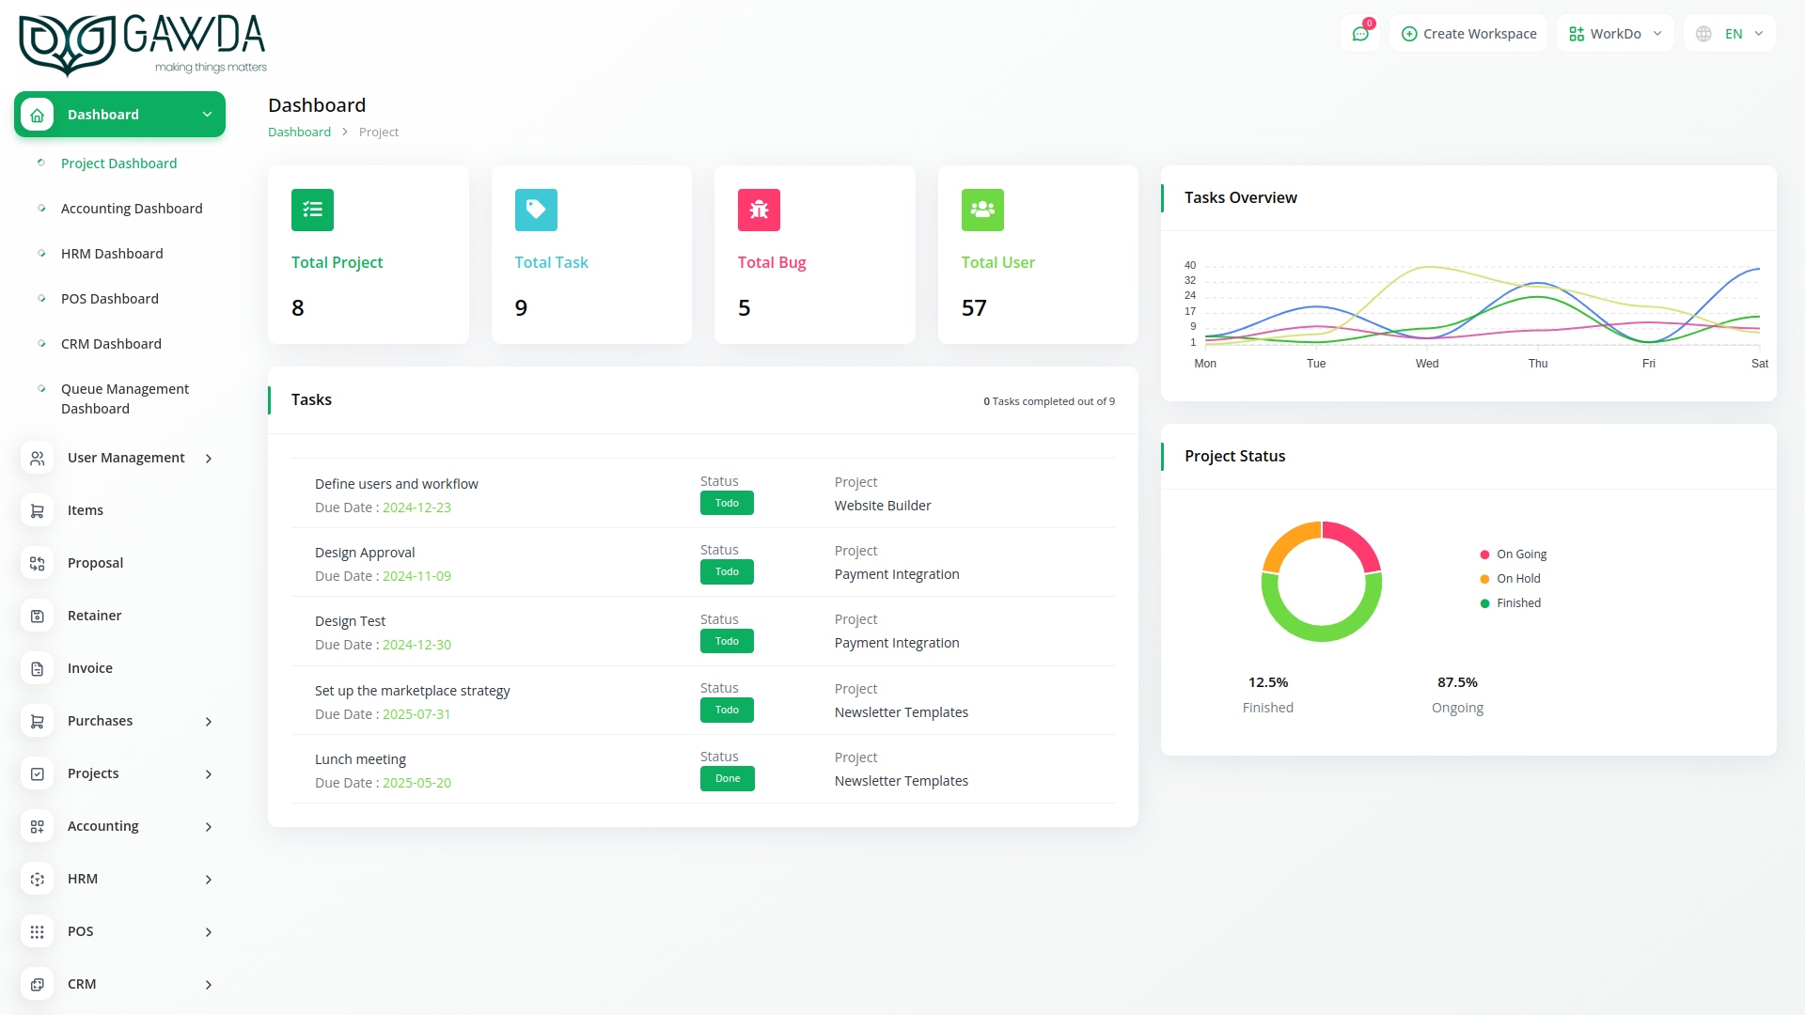Select the Retainer icon in the sidebar
This screenshot has width=1805, height=1015.
37,616
